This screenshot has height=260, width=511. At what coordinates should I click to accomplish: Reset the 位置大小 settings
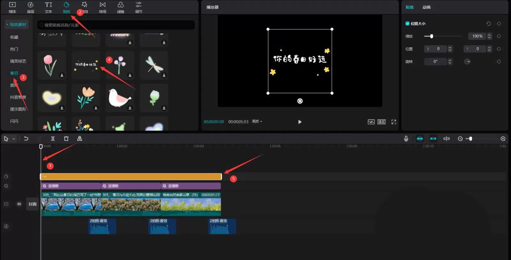click(488, 24)
